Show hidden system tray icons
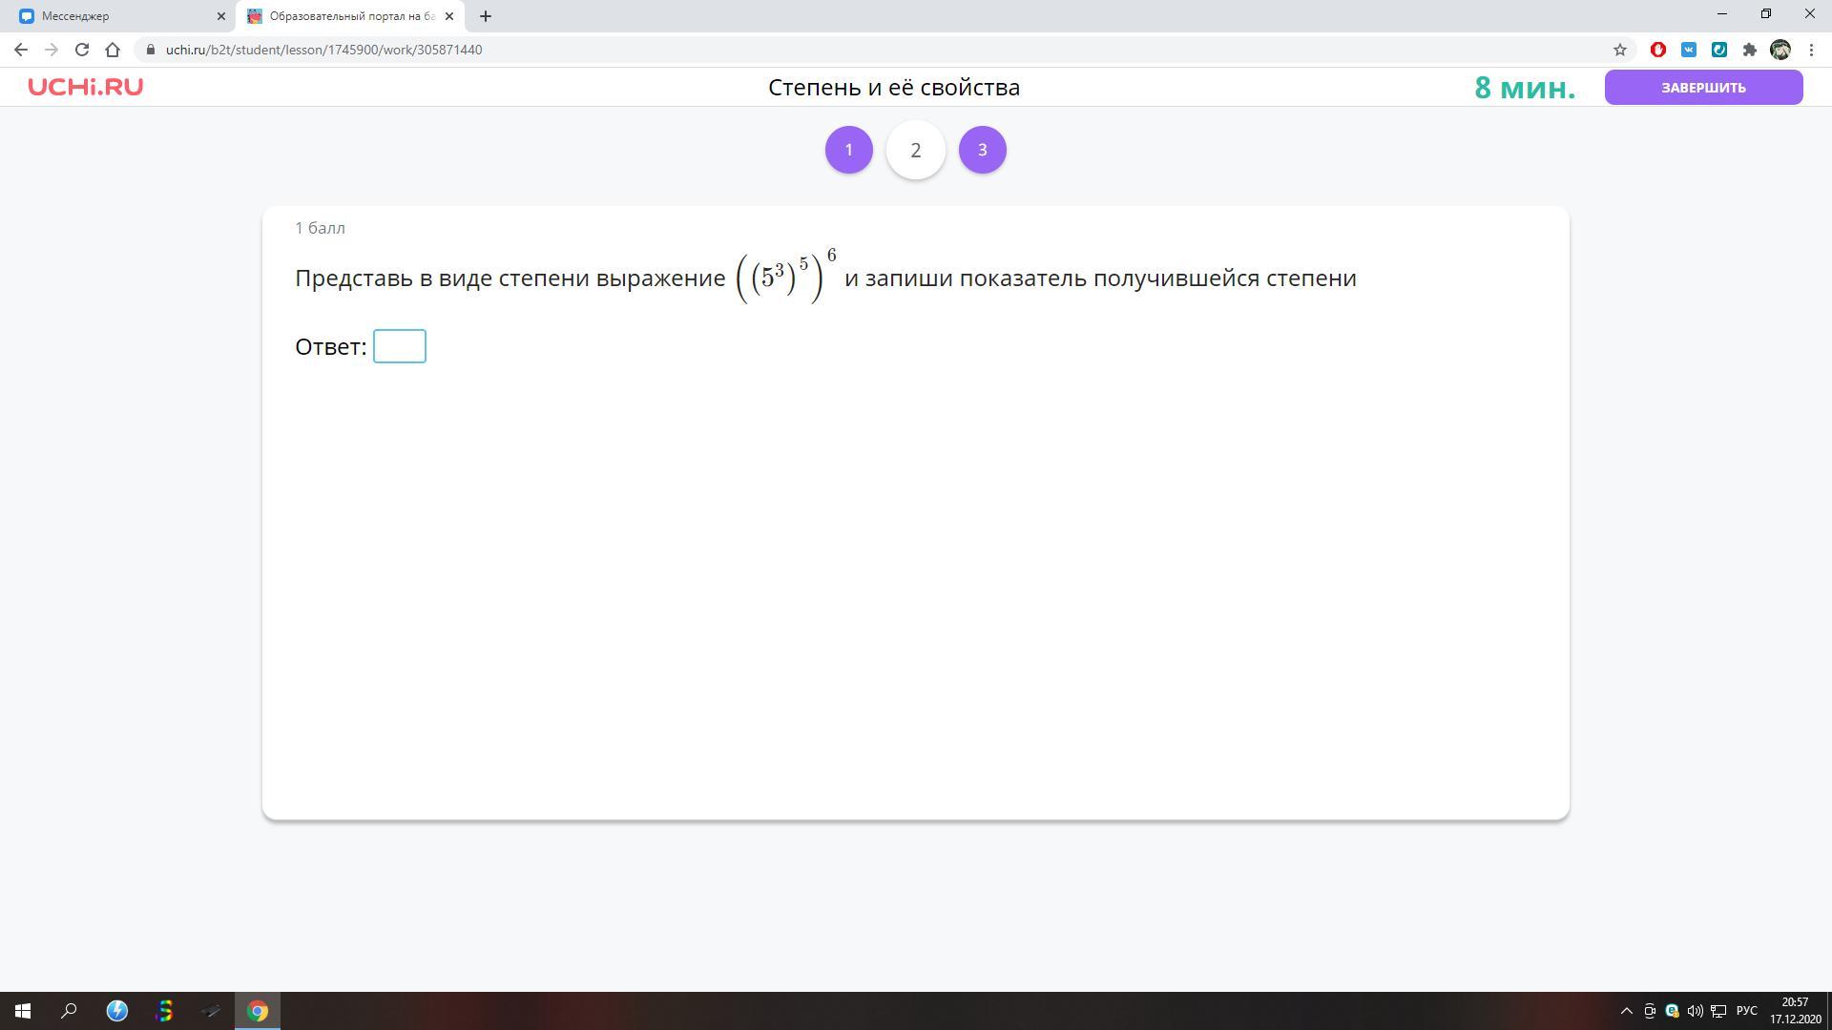This screenshot has height=1030, width=1832. pyautogui.click(x=1627, y=1011)
